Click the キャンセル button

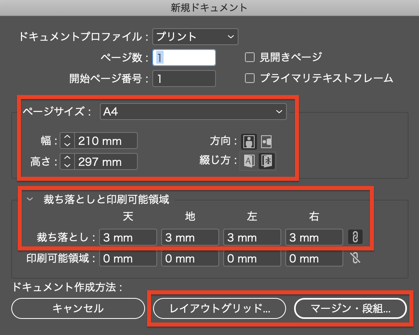tap(78, 308)
